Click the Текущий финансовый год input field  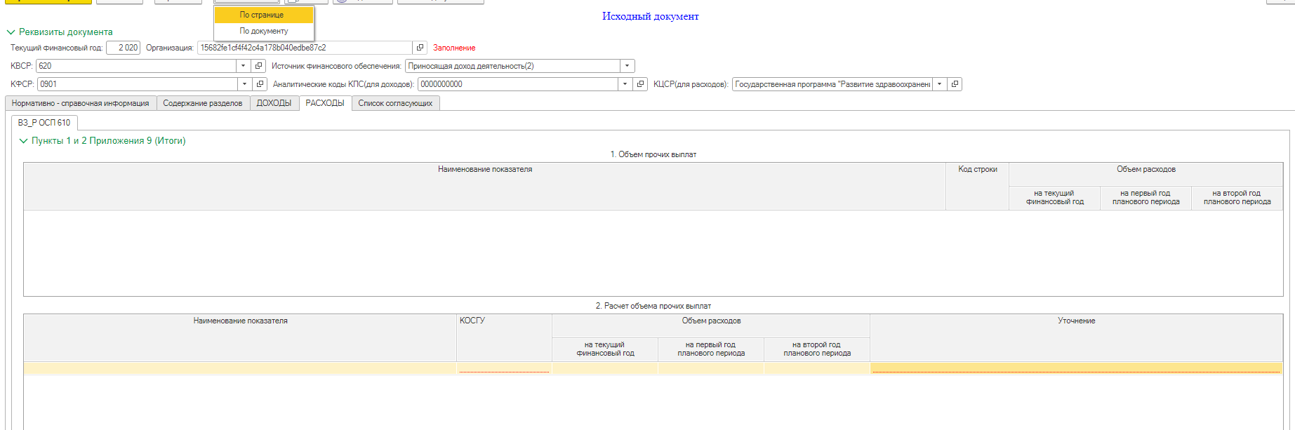tap(124, 48)
